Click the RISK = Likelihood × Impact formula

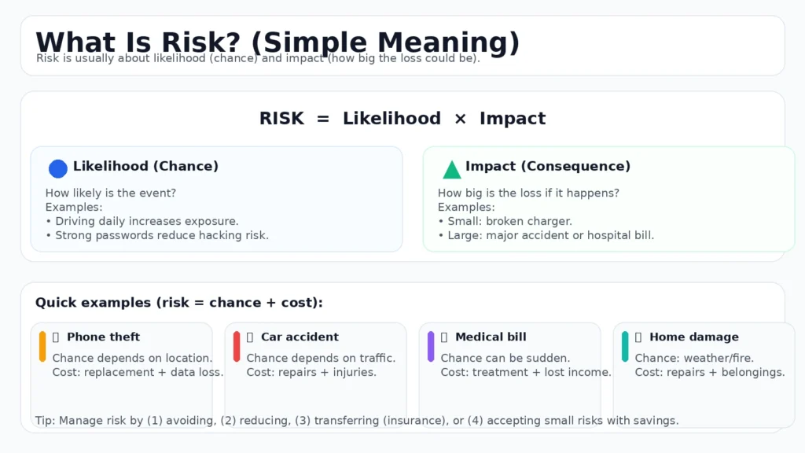(x=402, y=119)
